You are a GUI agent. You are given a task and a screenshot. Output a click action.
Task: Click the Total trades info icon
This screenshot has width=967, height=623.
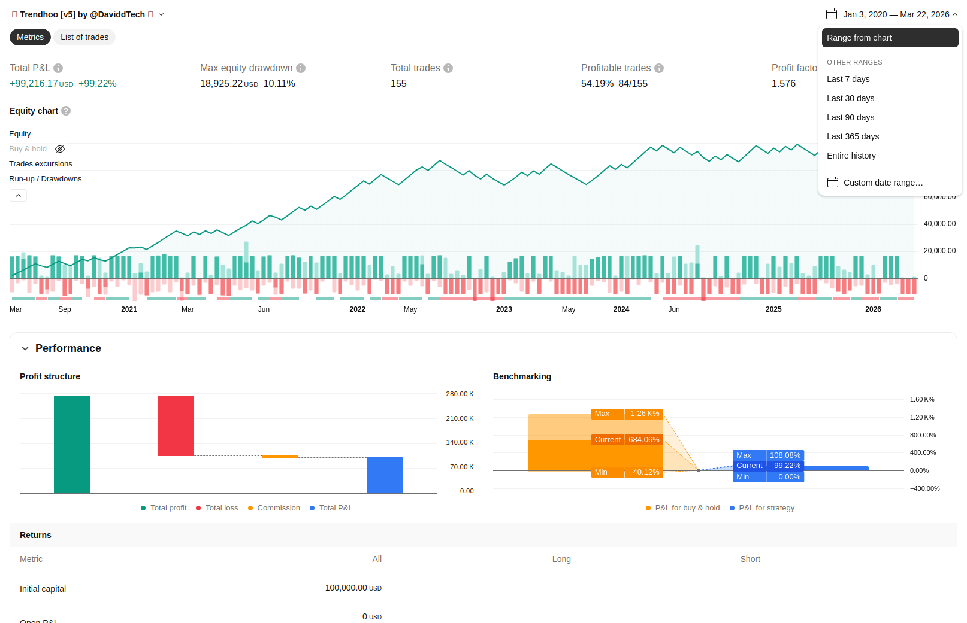(x=448, y=68)
